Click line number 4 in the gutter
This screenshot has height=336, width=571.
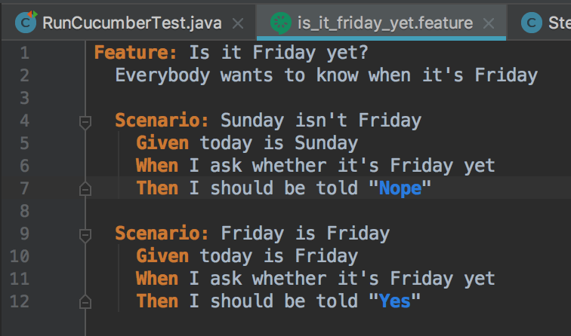pos(24,121)
